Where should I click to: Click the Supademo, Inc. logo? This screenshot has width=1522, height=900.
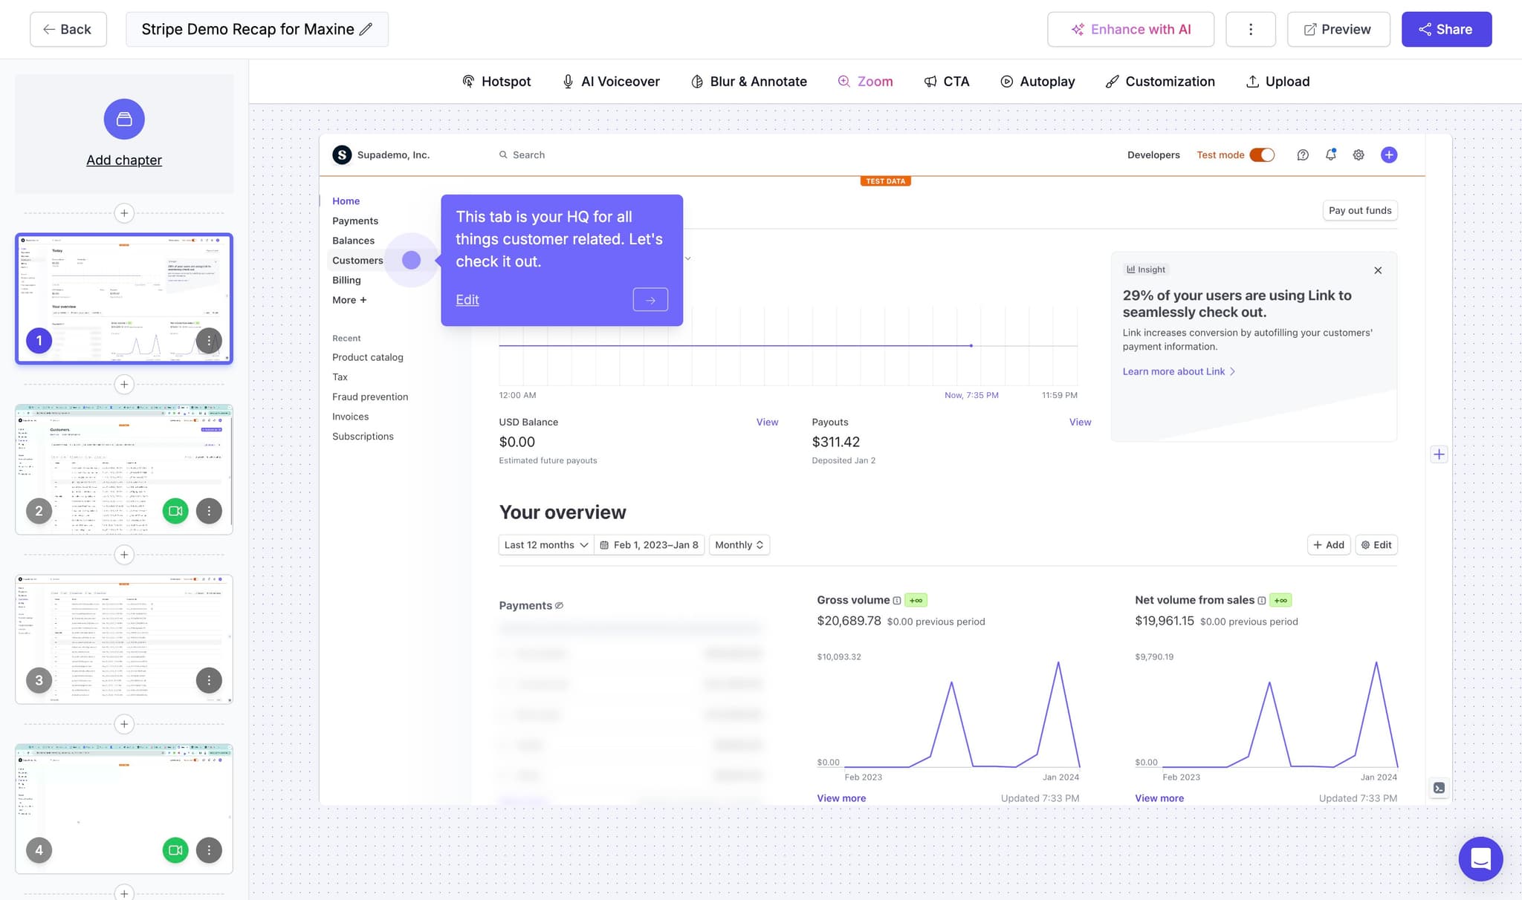[x=342, y=154]
